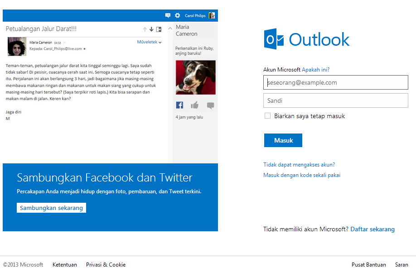
Task: Click Carol Philips name in header
Action: coord(195,16)
